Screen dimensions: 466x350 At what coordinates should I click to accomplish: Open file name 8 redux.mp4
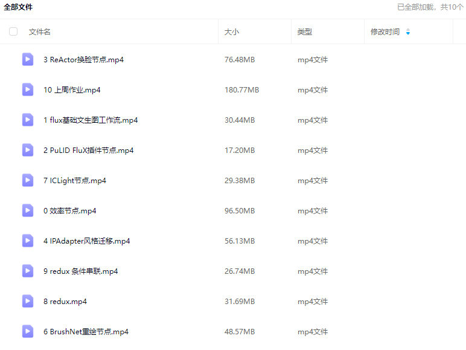[65, 302]
